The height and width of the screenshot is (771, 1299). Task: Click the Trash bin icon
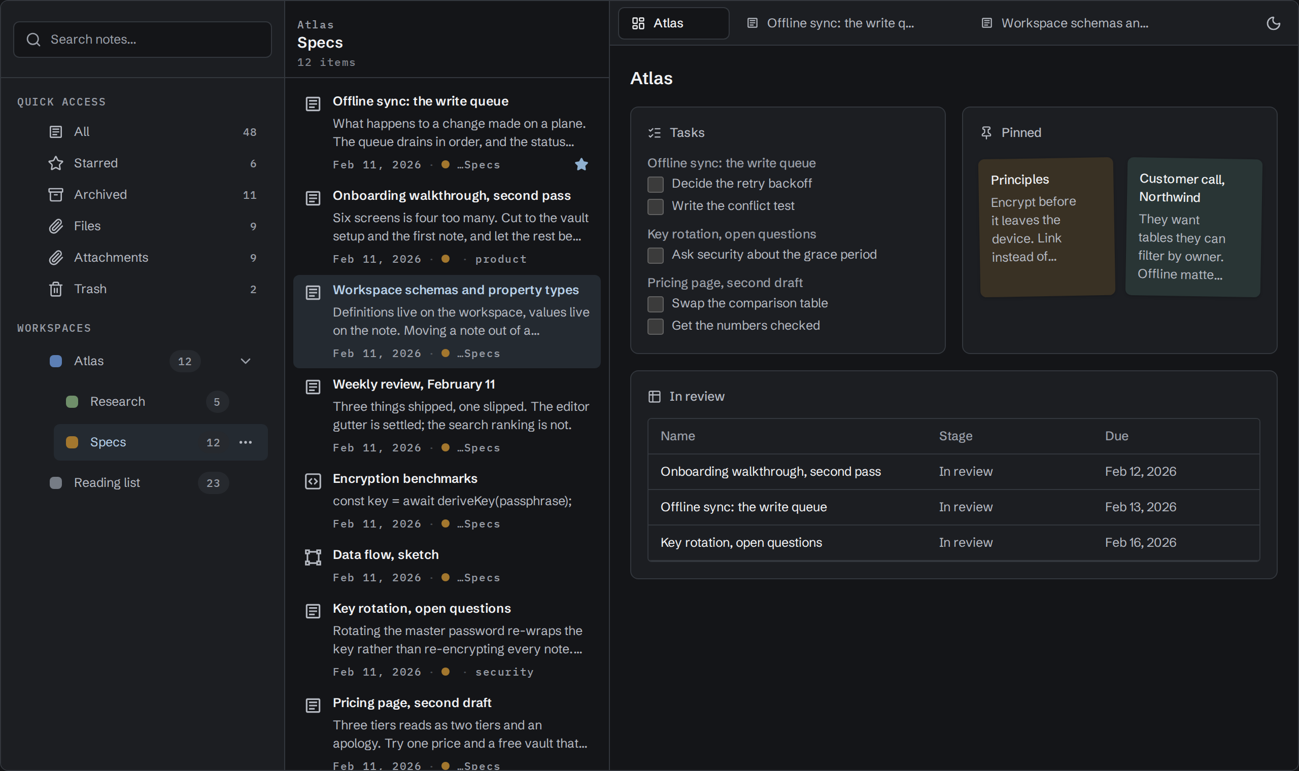(56, 289)
